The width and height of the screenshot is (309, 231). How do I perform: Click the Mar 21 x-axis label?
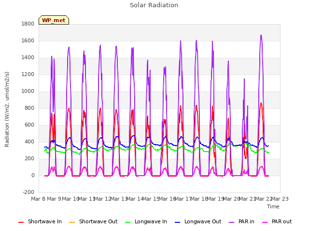(x=248, y=199)
